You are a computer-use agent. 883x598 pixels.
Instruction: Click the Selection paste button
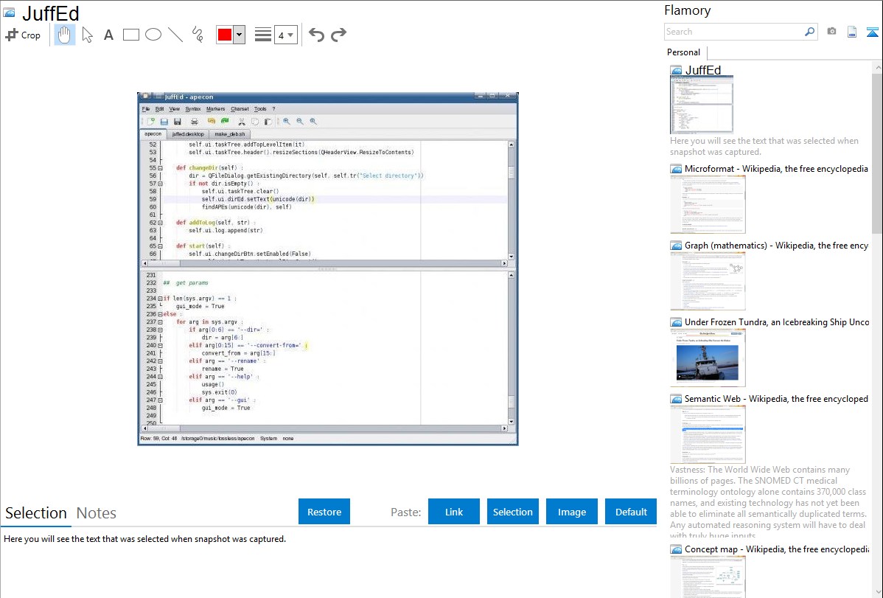[513, 512]
